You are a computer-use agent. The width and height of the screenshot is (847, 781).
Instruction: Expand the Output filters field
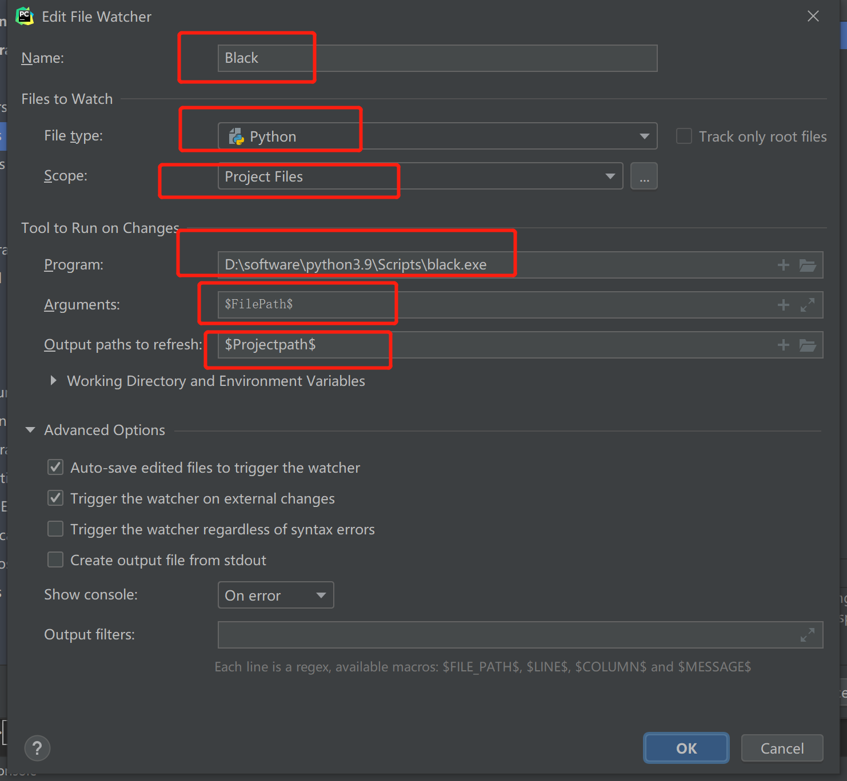[808, 635]
